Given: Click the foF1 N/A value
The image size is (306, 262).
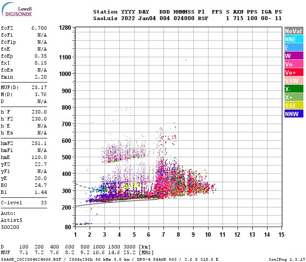Looking at the screenshot, I should pyautogui.click(x=42, y=35).
